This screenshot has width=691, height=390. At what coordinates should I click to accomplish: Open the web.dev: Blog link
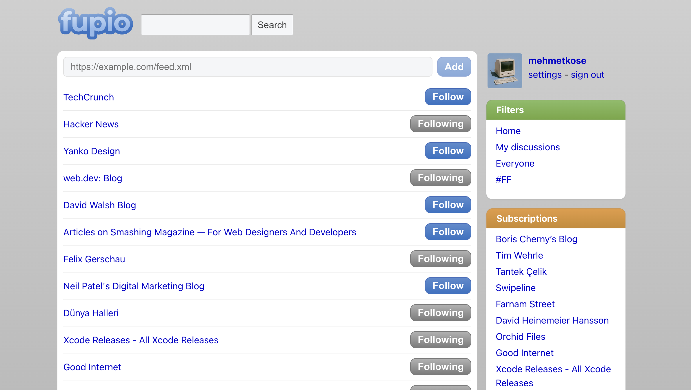93,178
